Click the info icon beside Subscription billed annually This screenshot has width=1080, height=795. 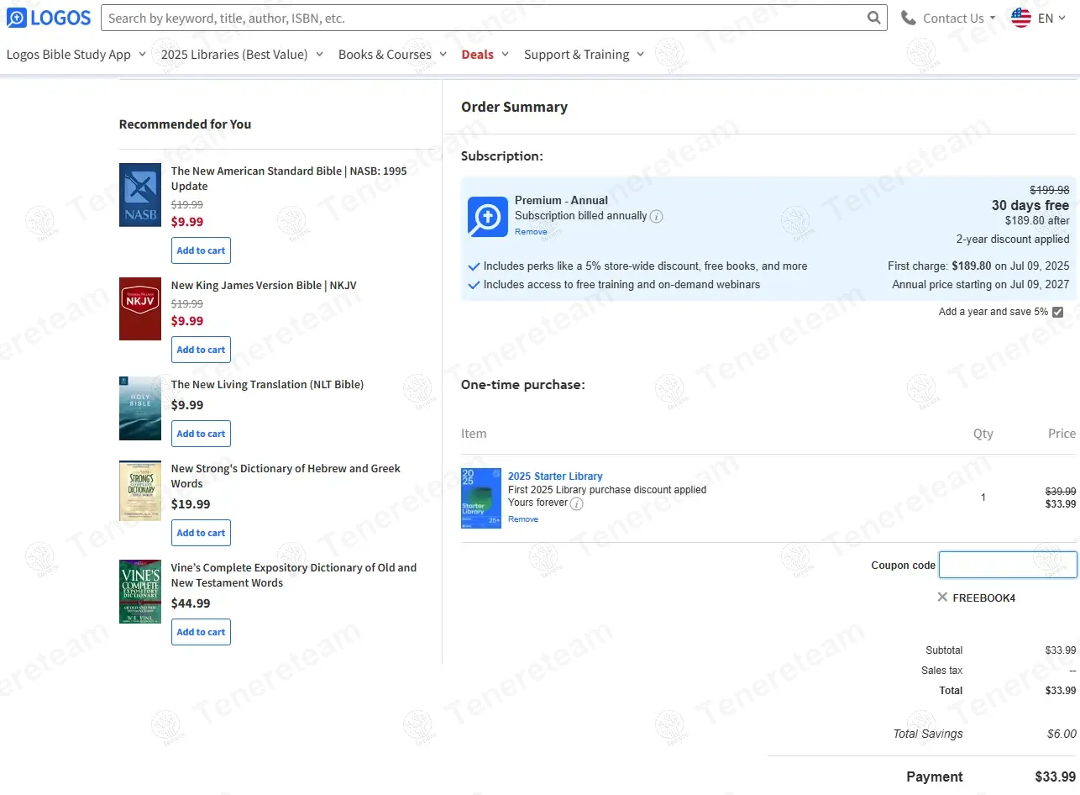click(657, 216)
